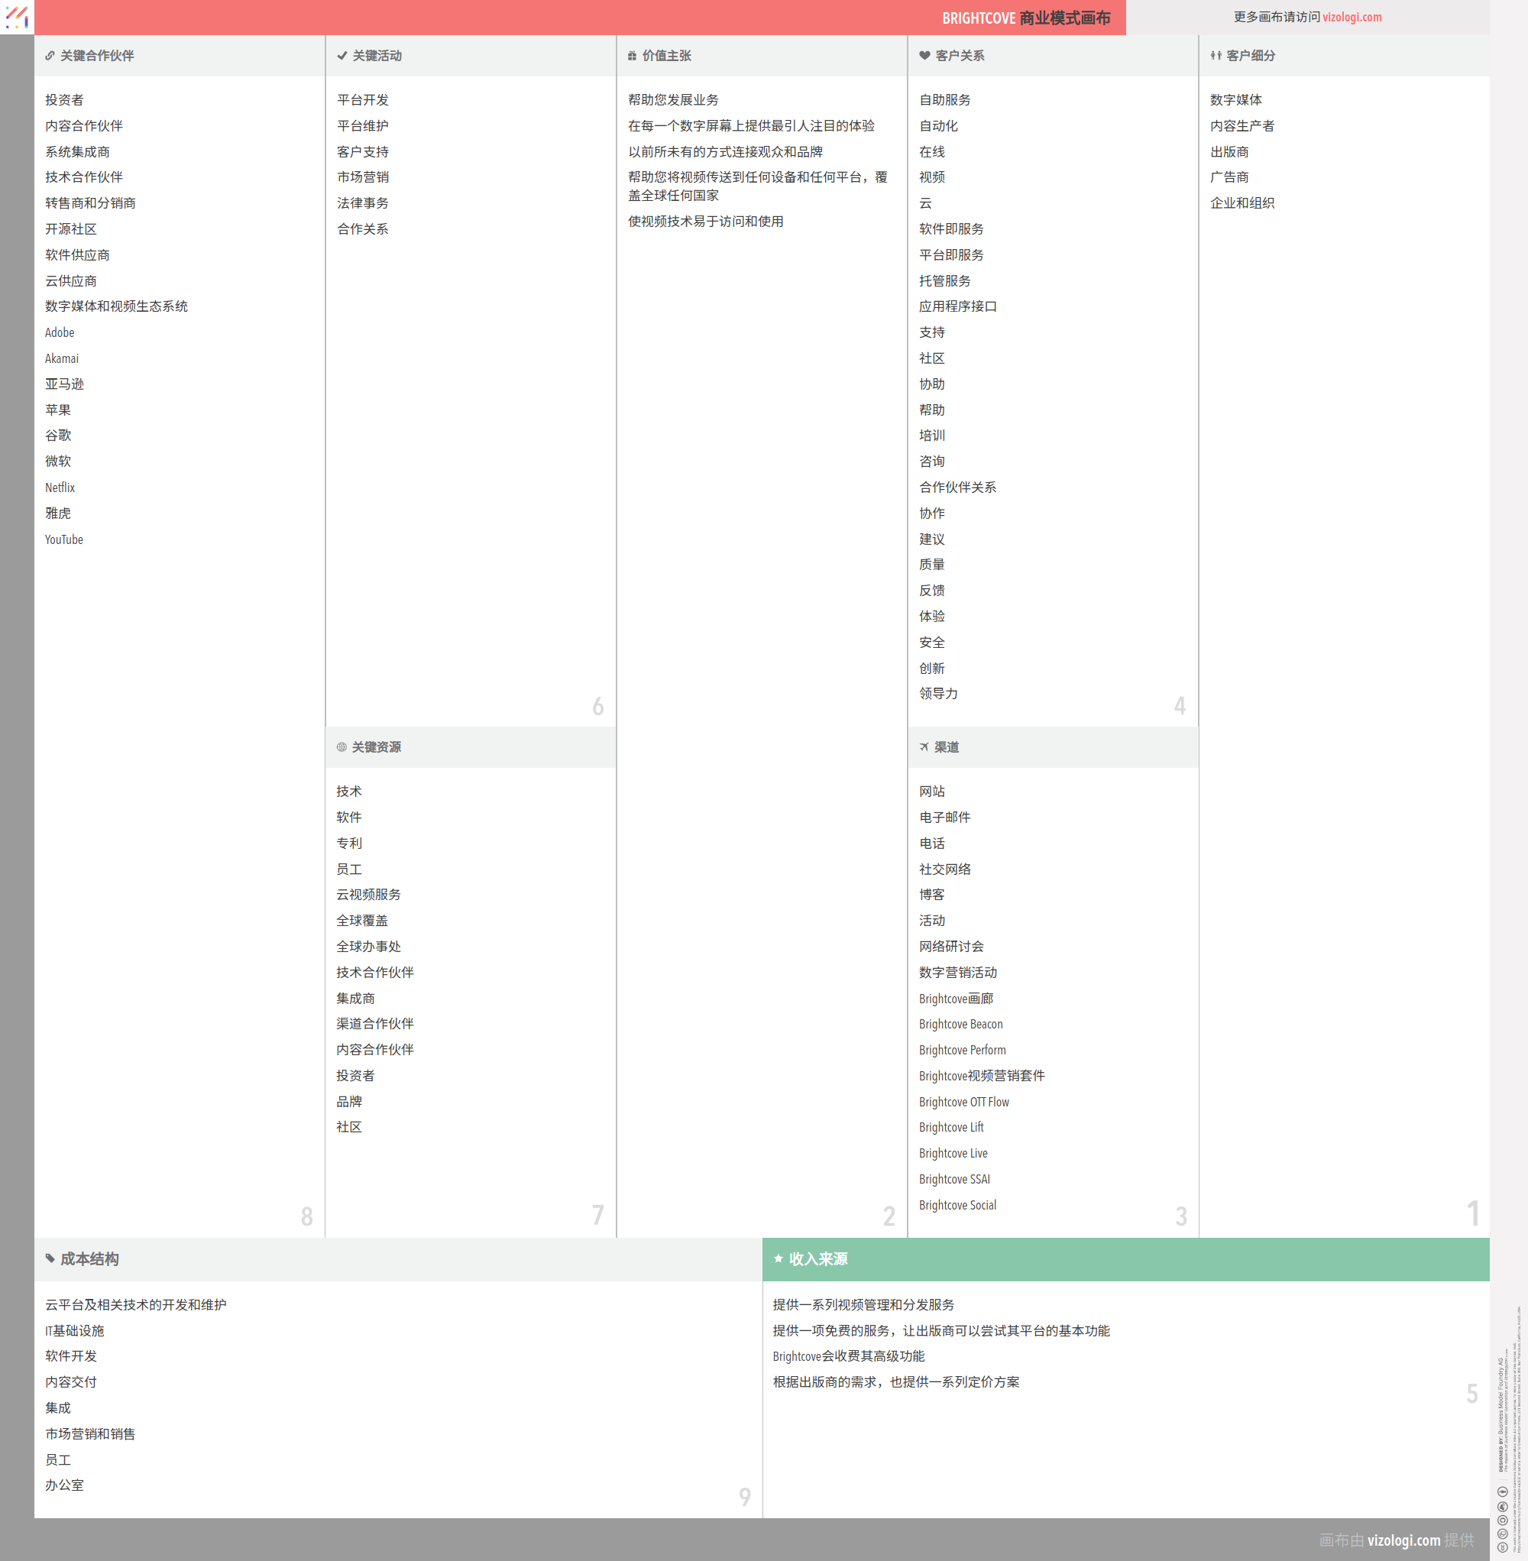Click the BRIGHTCOVE 商业模式画布 title
This screenshot has height=1561, width=1528.
pyautogui.click(x=1025, y=18)
